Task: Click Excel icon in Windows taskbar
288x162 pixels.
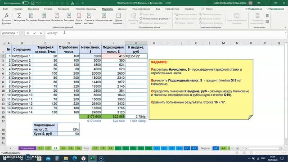Action: tap(92, 158)
